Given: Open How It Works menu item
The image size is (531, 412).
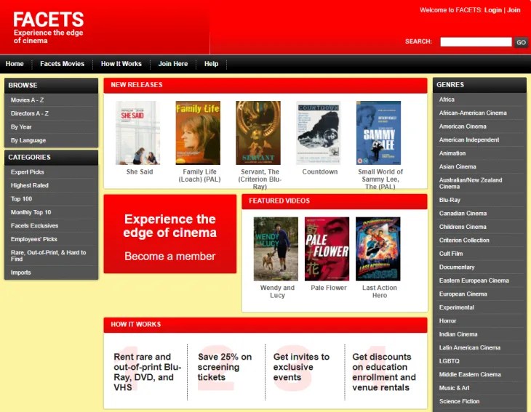Looking at the screenshot, I should 121,64.
